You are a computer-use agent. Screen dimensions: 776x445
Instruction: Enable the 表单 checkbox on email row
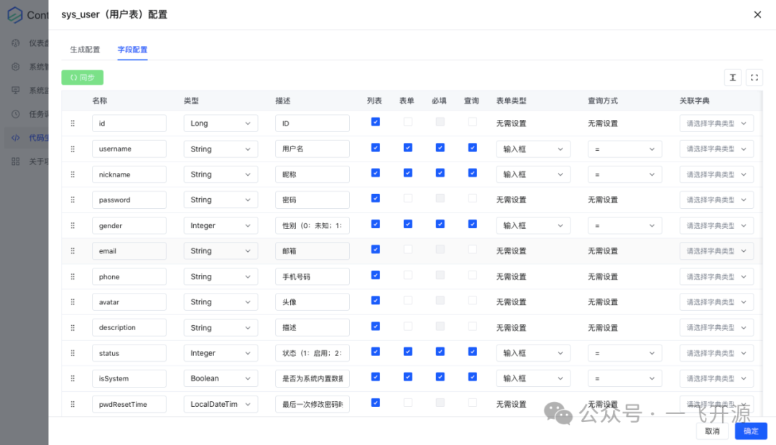coord(407,250)
